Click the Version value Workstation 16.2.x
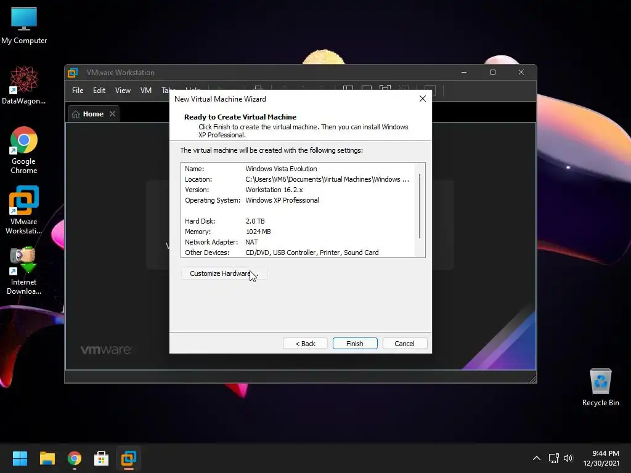 coord(274,190)
